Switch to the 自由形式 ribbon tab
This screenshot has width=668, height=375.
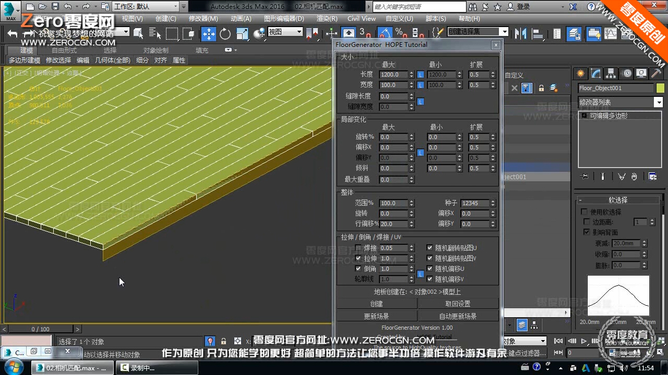point(64,51)
